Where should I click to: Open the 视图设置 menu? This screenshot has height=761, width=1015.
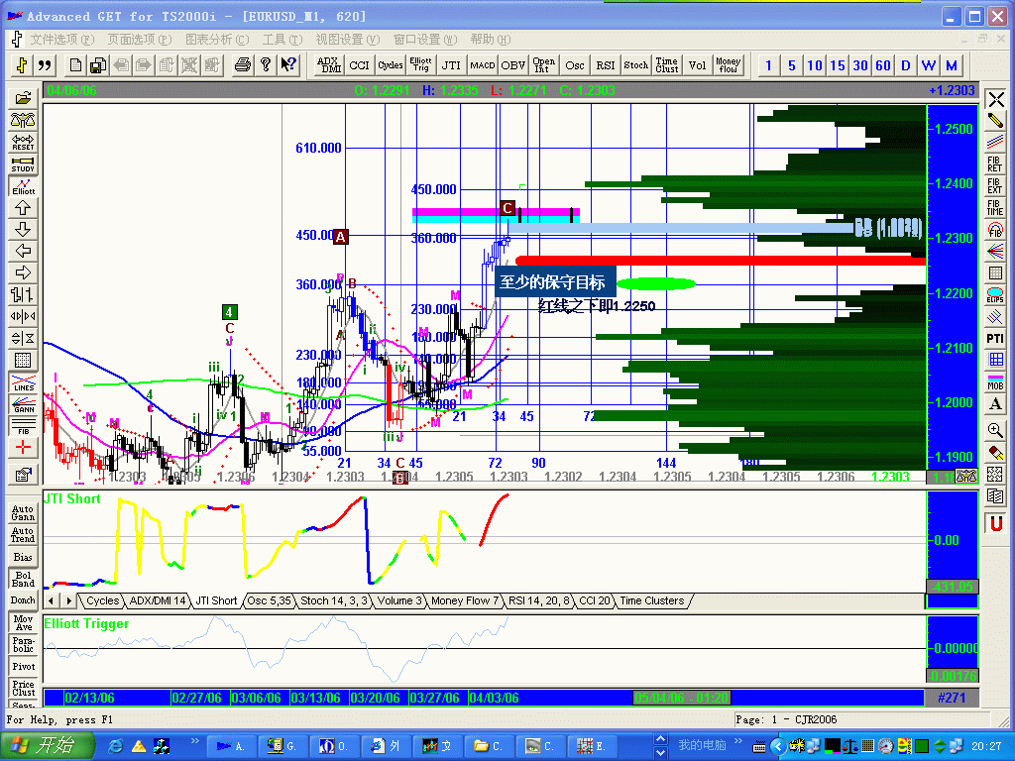pos(346,40)
